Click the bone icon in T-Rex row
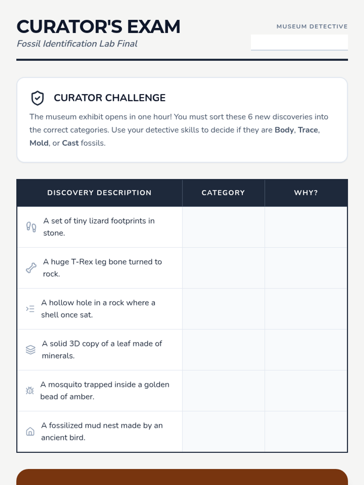 (x=31, y=268)
